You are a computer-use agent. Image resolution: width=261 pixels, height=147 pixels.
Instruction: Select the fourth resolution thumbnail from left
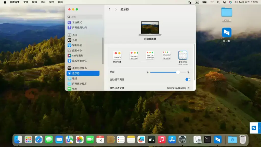pyautogui.click(x=166, y=55)
